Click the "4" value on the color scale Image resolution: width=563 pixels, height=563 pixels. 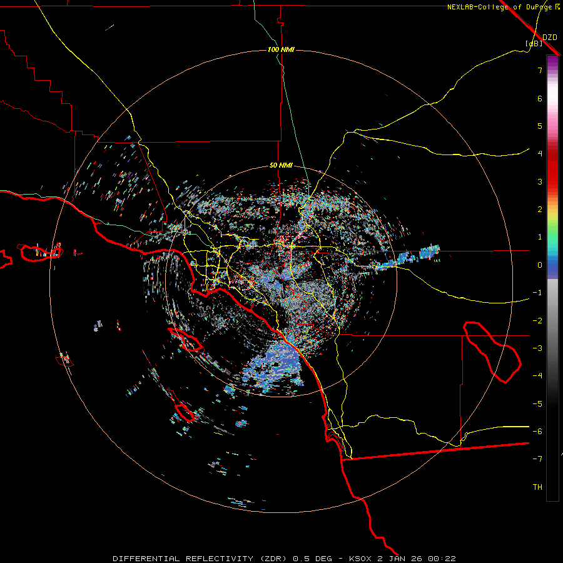[540, 154]
